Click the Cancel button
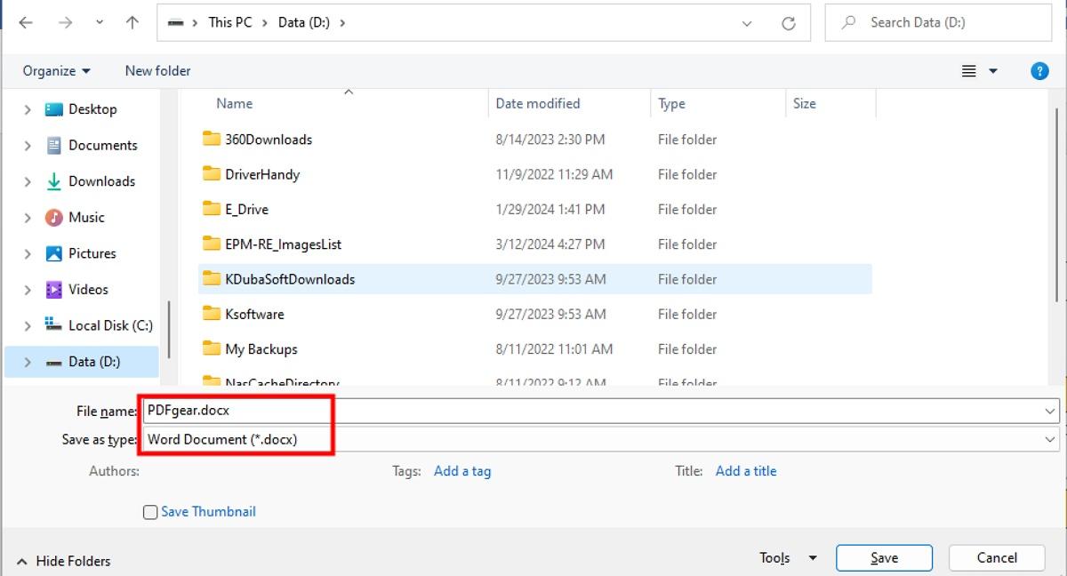This screenshot has width=1067, height=576. pos(996,557)
